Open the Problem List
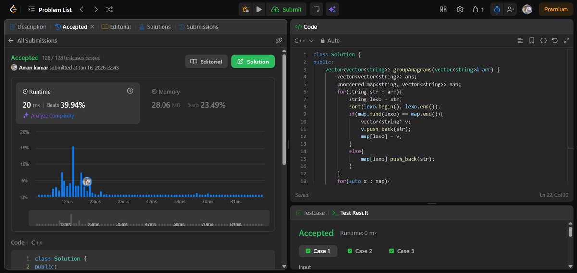 [x=50, y=9]
